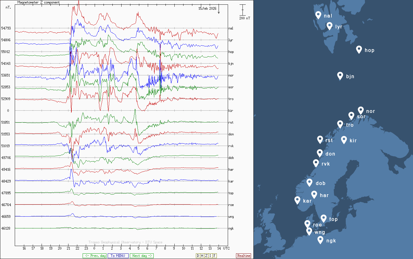The height and width of the screenshot is (259, 413).
Task: Select the rvk station marker
Action: [x=316, y=163]
